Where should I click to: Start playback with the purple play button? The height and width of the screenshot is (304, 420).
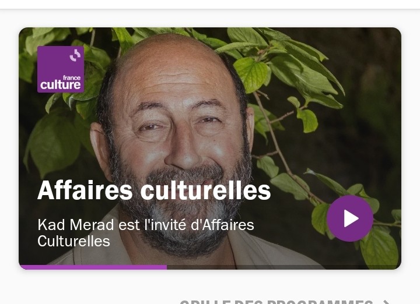(350, 218)
